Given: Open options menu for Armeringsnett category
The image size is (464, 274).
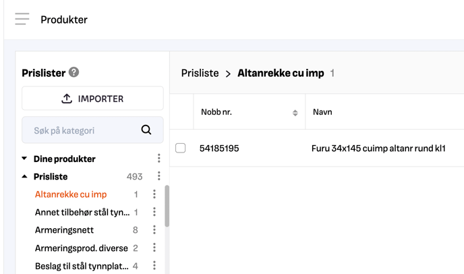Looking at the screenshot, I should click(x=154, y=229).
